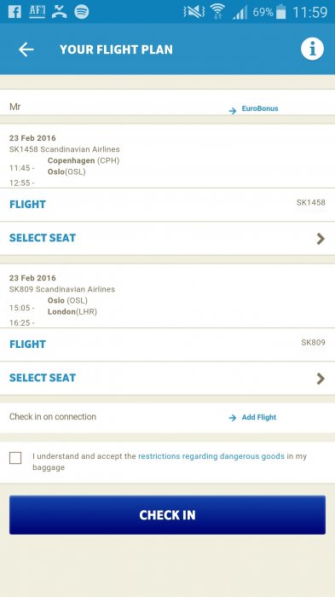The image size is (335, 597).
Task: Tap the battery indicator icon
Action: click(x=281, y=11)
